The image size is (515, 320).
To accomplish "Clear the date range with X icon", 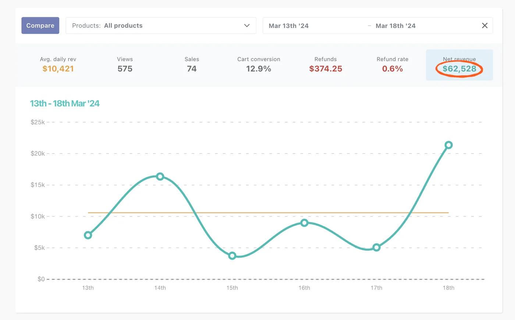I will [485, 25].
